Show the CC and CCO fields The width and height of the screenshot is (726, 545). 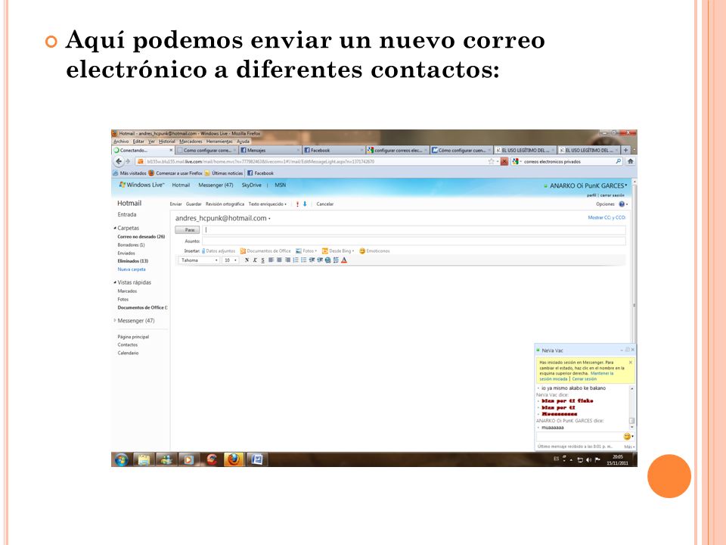coord(607,217)
